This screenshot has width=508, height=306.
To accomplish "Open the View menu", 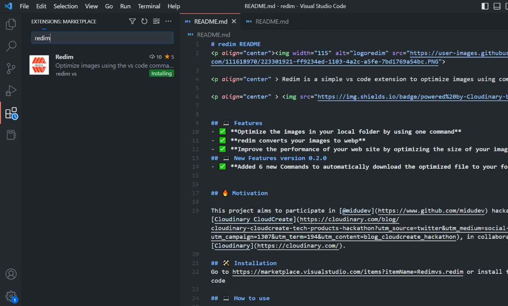I will pos(92,6).
